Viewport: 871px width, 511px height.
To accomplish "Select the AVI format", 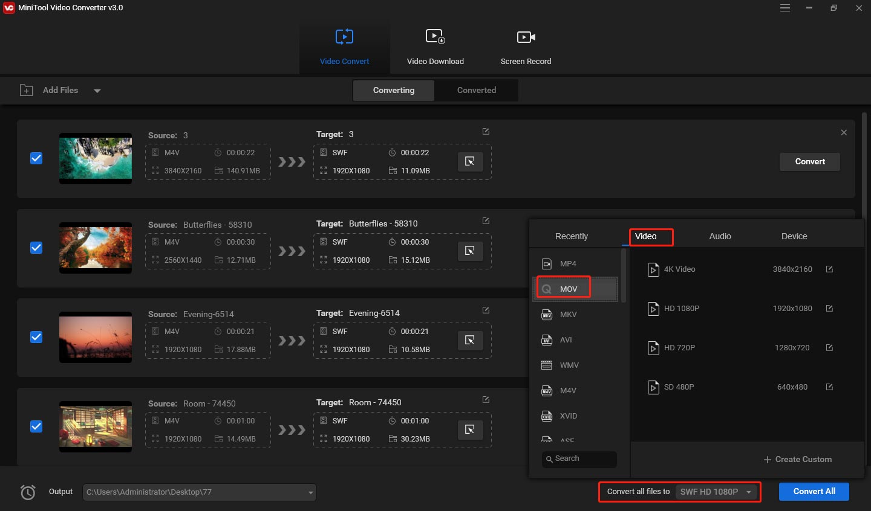I will [x=575, y=340].
